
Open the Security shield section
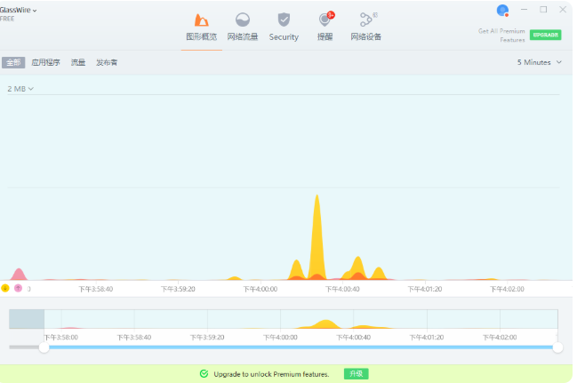(284, 27)
